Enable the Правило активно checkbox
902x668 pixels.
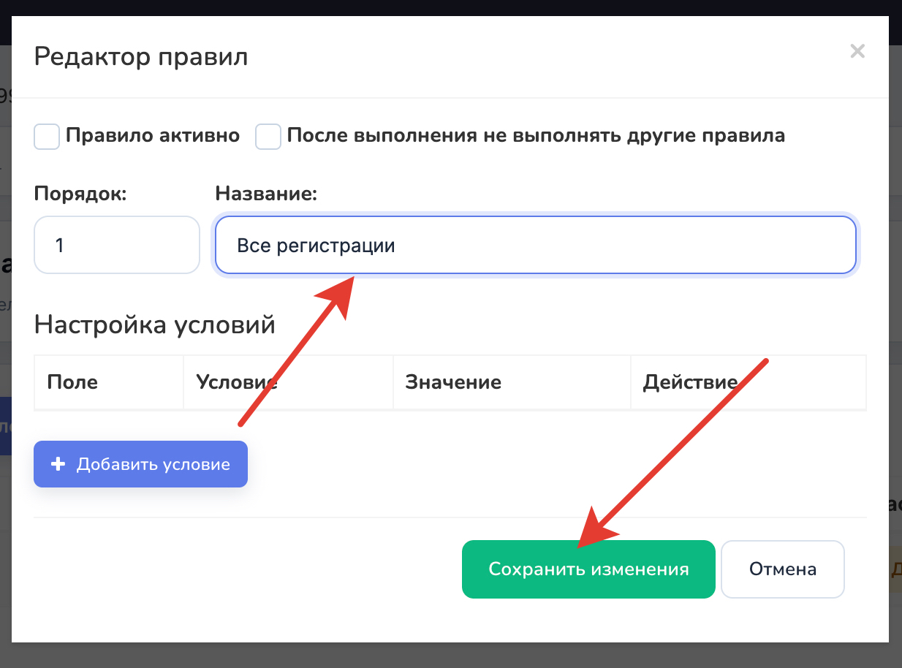(47, 137)
